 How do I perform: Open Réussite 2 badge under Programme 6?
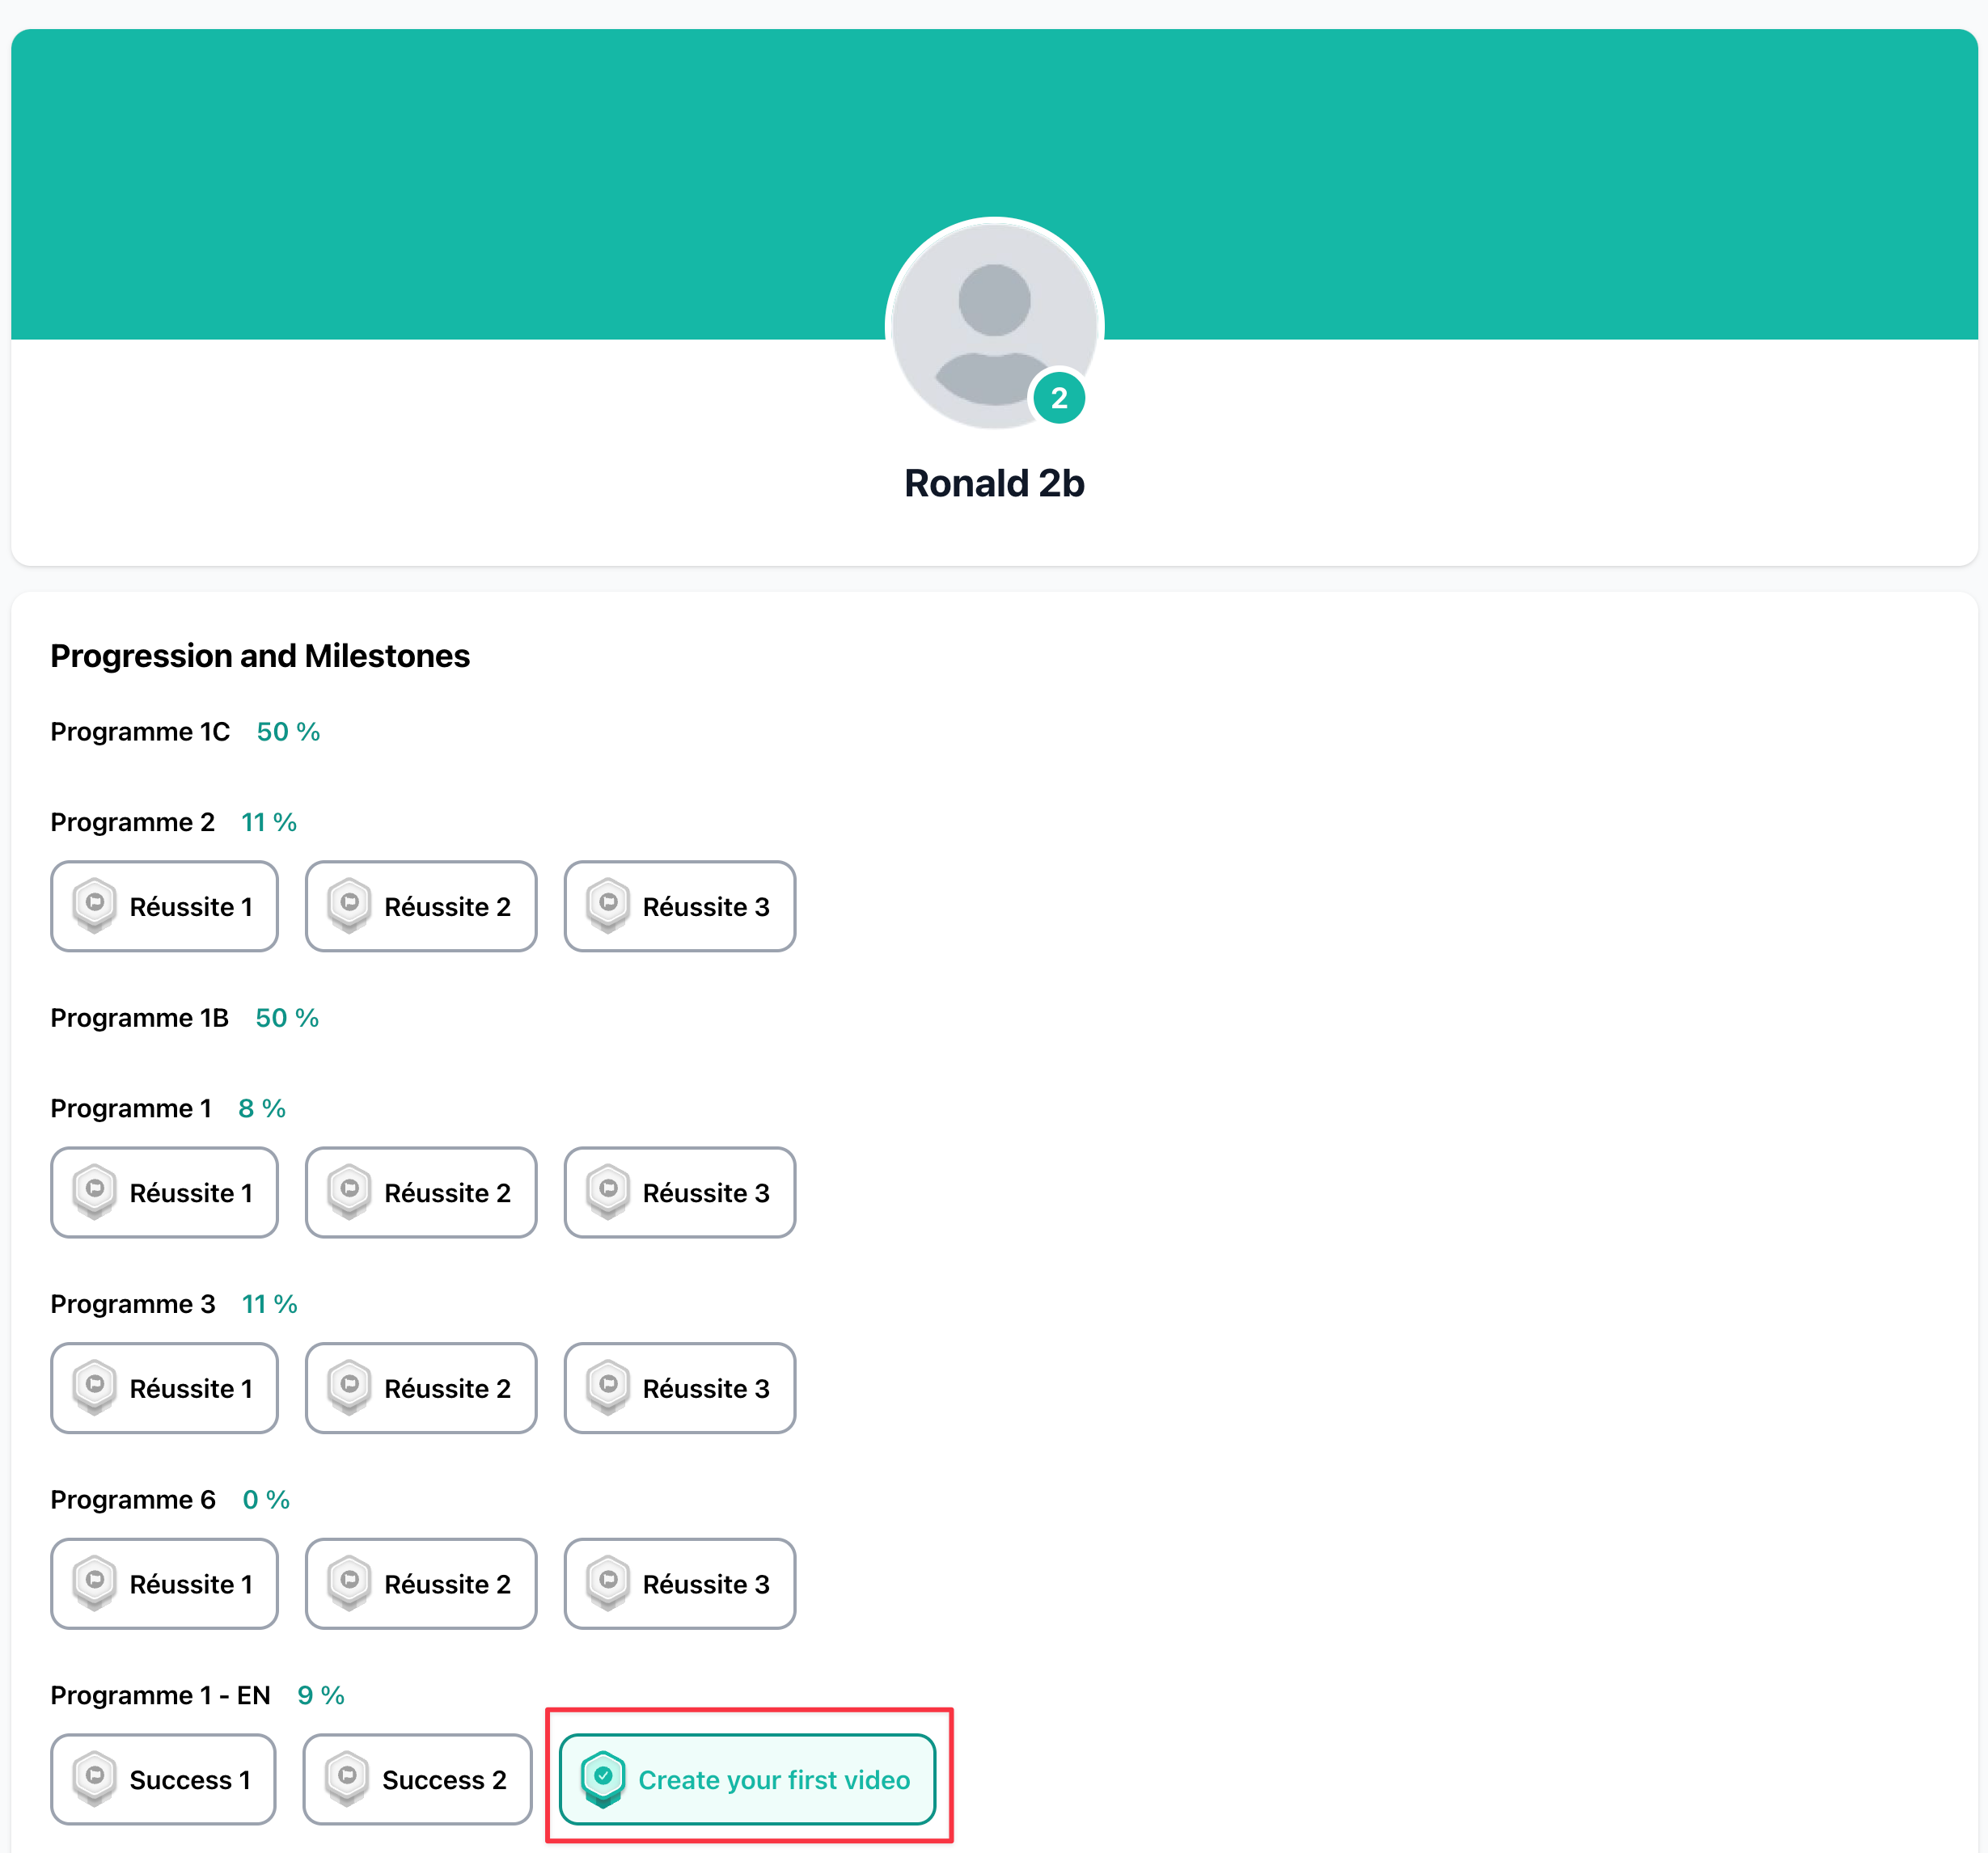421,1584
